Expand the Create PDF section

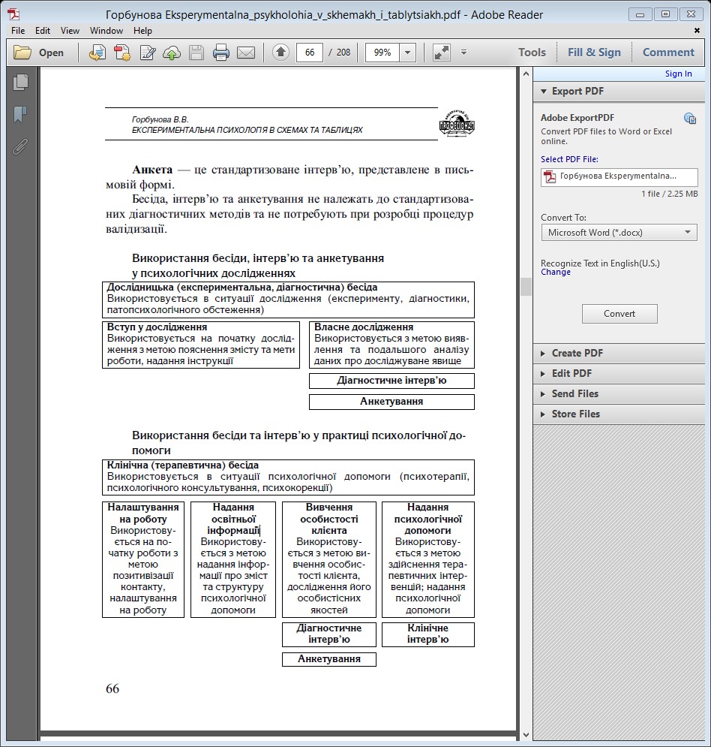coord(577,353)
